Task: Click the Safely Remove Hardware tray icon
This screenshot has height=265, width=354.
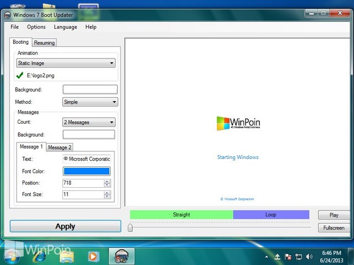Action: coord(278,256)
